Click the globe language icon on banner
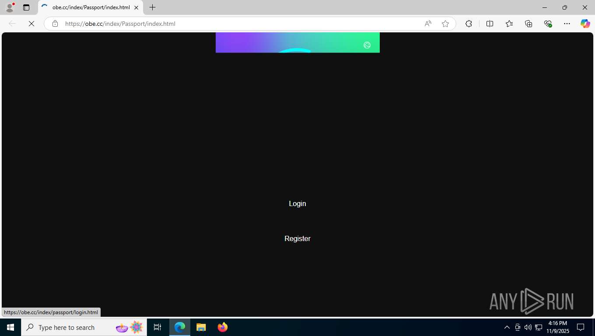 pos(367,45)
